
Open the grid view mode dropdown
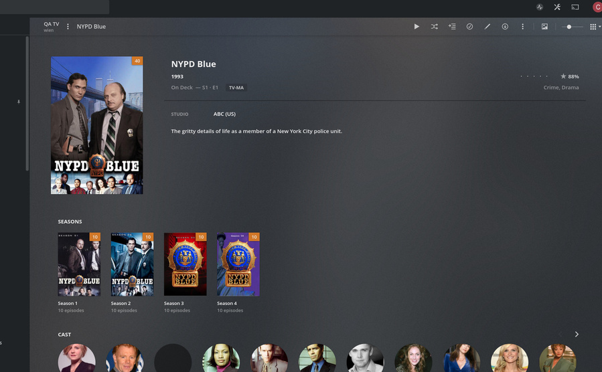click(595, 27)
